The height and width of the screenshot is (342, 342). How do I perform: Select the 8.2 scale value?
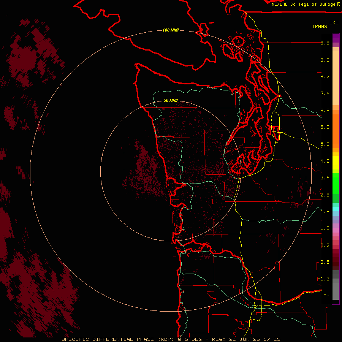(x=325, y=76)
